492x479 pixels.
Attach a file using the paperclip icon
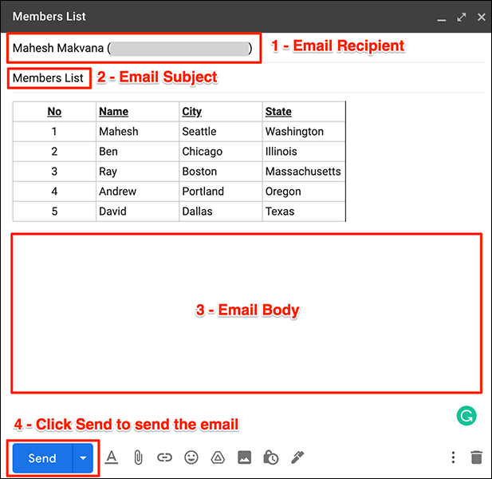click(x=138, y=457)
